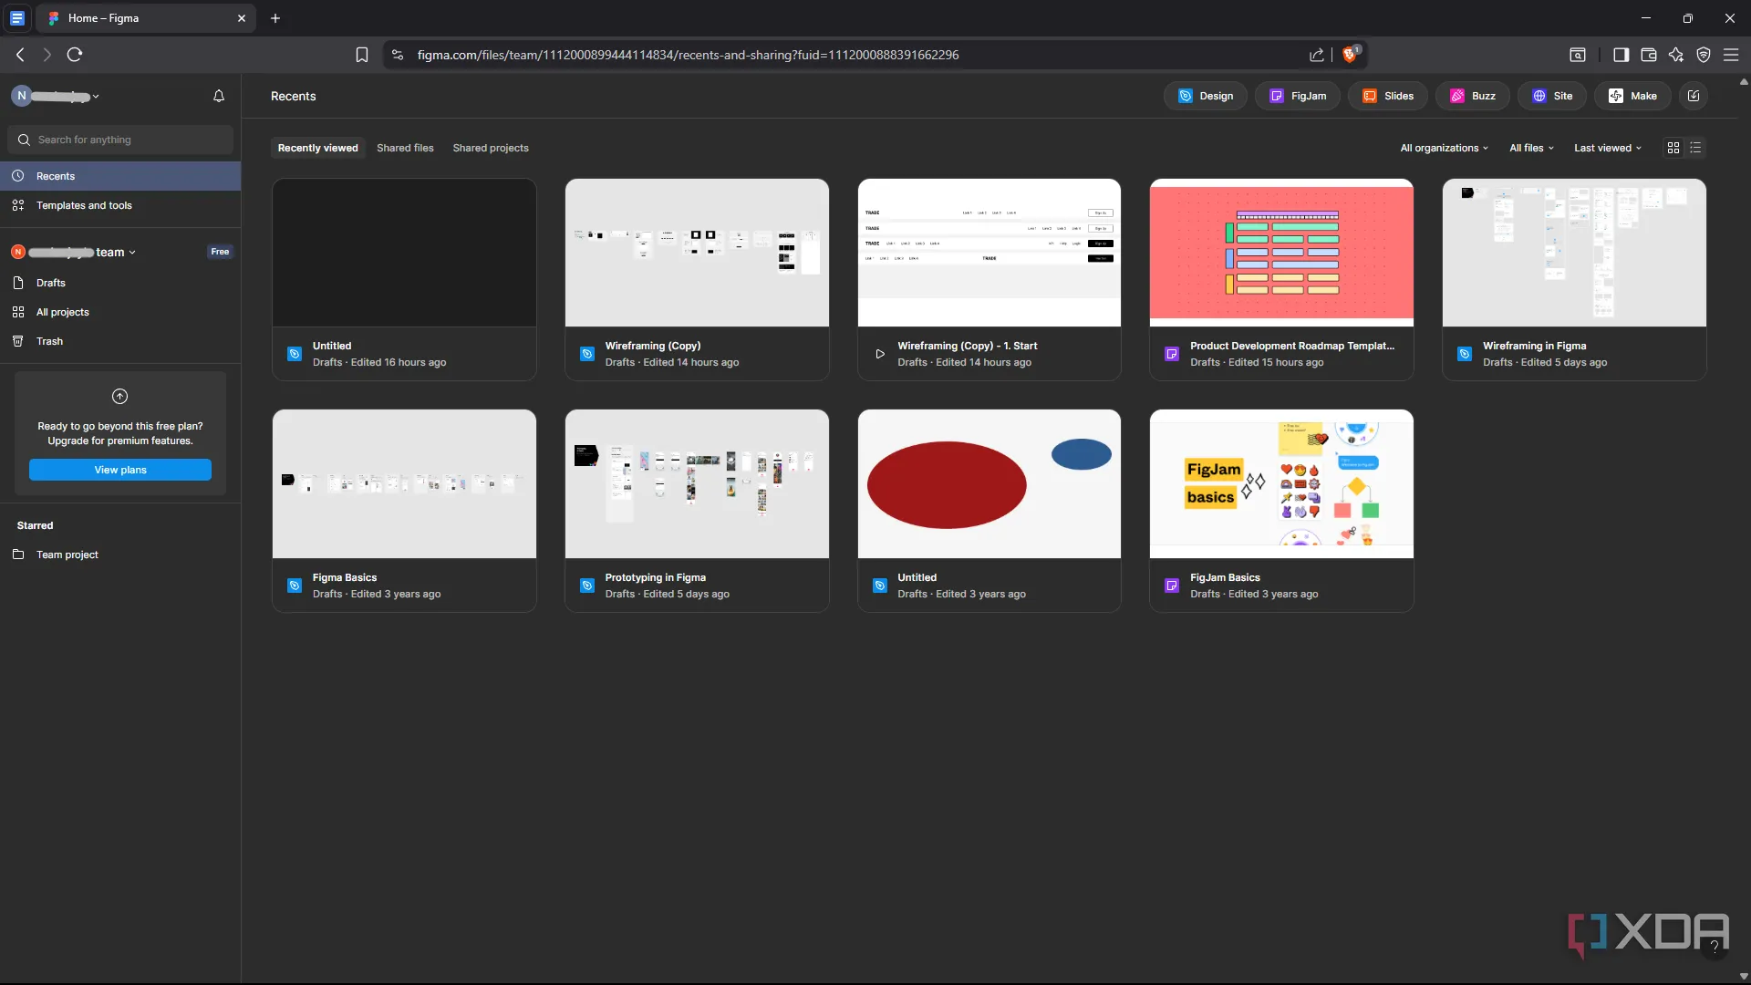1751x985 pixels.
Task: Open the dark Untitled file thumbnail
Action: click(404, 253)
